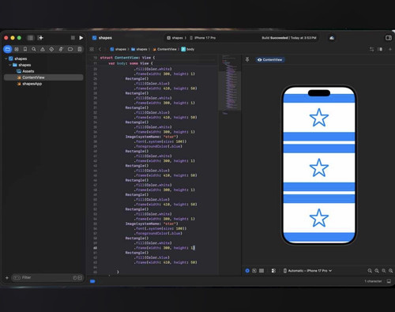Click the plus Library button beside sidebar toggle

coord(40,38)
